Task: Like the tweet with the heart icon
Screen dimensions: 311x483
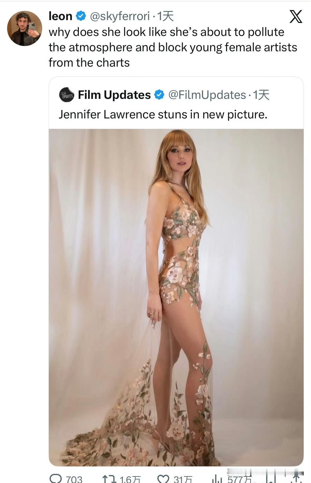Action: [x=163, y=479]
